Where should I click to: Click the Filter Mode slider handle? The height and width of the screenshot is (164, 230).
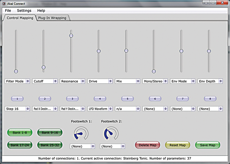[16, 71]
